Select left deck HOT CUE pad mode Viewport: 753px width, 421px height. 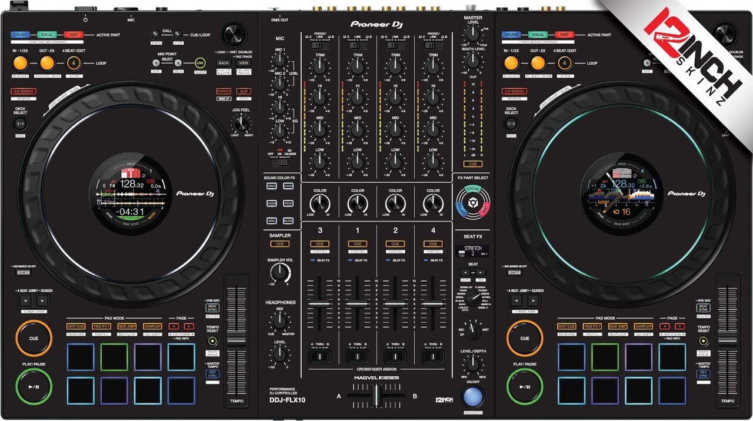76,326
